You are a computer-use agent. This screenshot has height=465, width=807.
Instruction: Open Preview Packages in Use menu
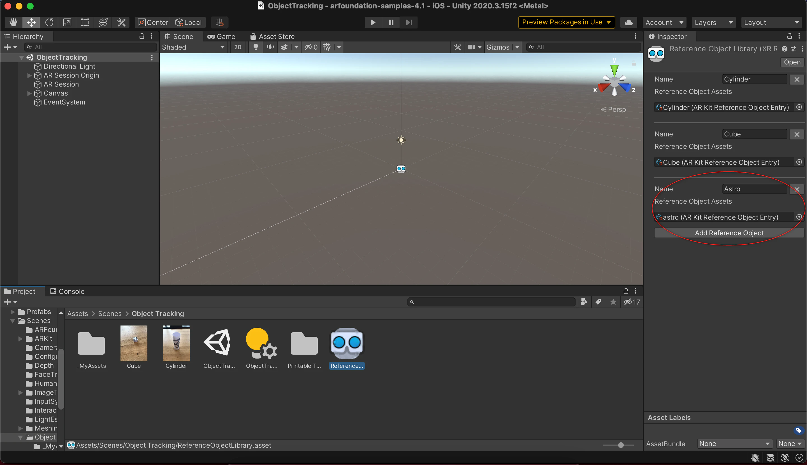(x=566, y=22)
